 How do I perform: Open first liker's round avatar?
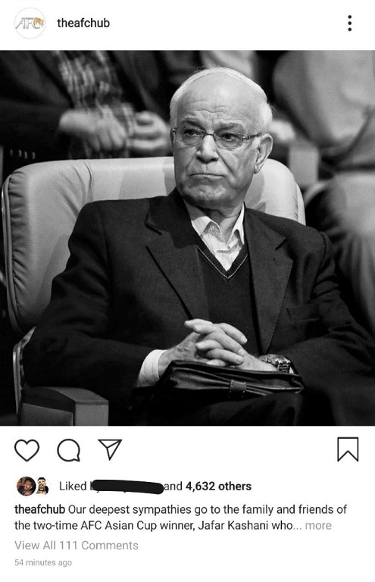click(x=26, y=487)
